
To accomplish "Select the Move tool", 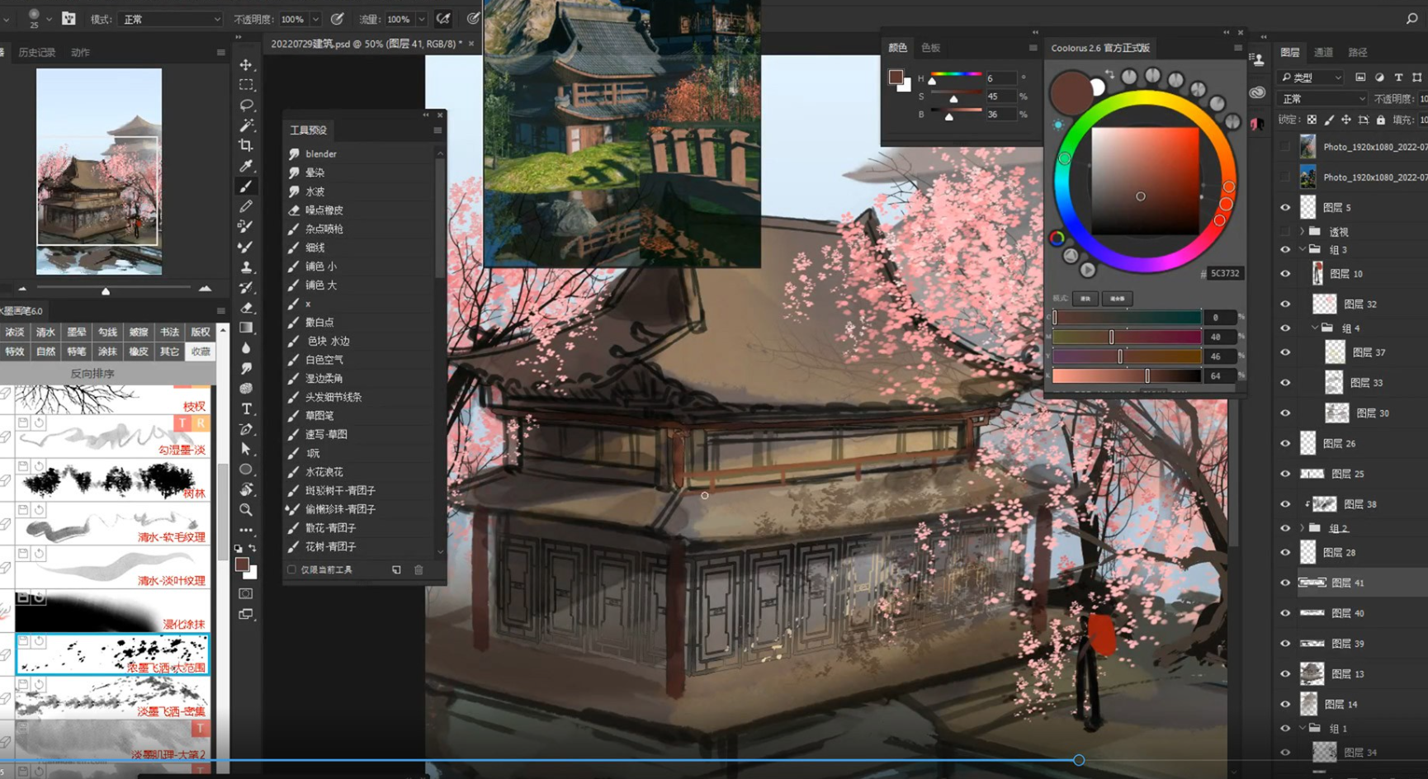I will pos(246,64).
